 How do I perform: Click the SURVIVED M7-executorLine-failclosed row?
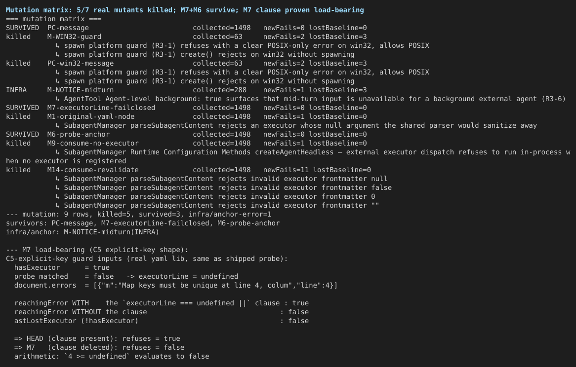click(186, 108)
